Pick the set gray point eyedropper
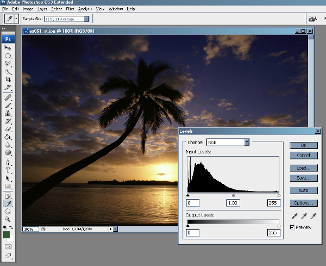This screenshot has height=266, width=326. tap(304, 216)
